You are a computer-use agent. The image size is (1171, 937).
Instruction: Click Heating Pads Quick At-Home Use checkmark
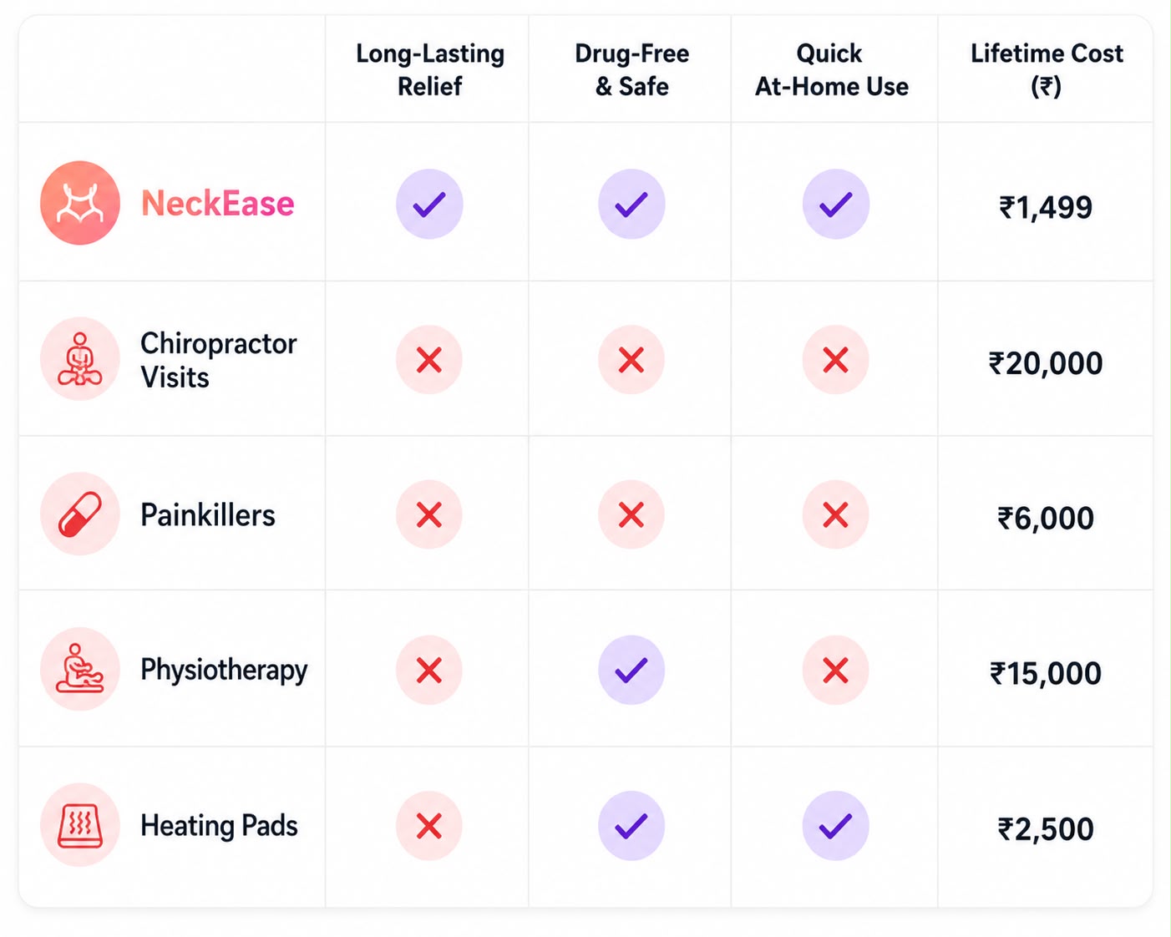pyautogui.click(x=836, y=826)
